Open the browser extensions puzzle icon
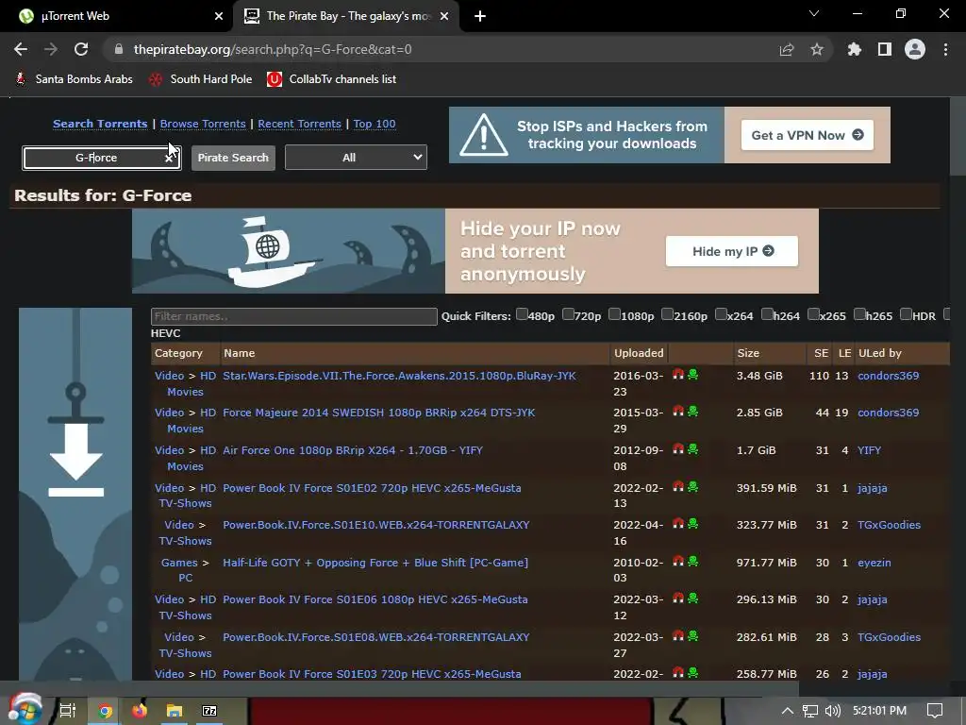966x725 pixels. click(x=854, y=49)
